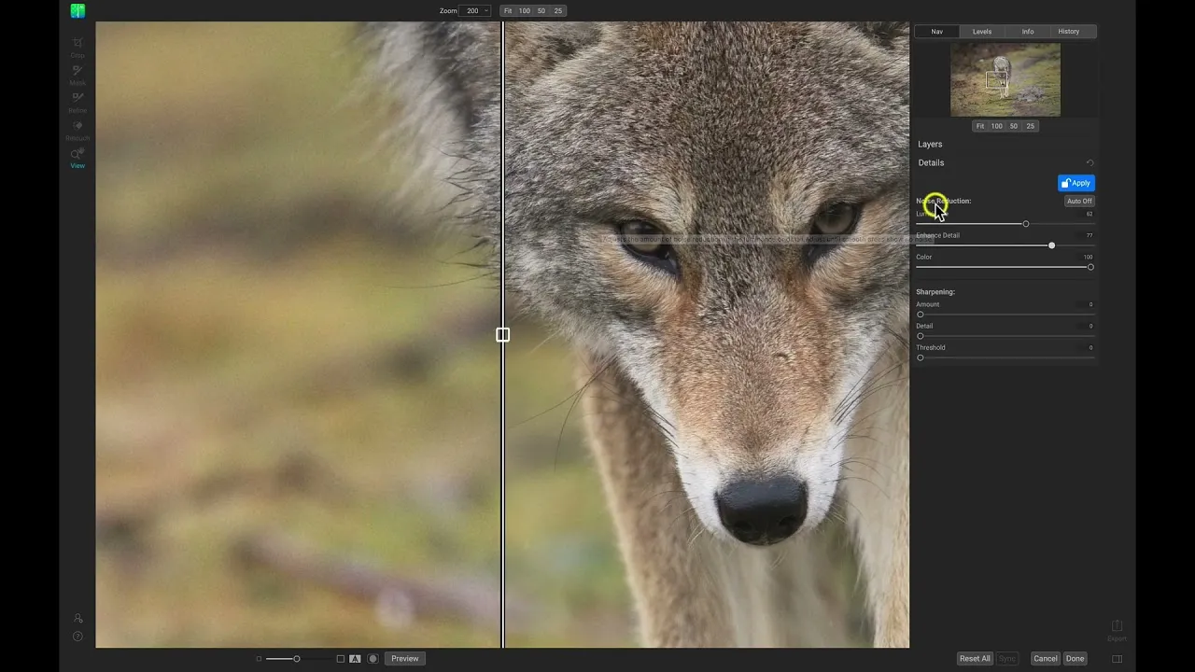1195x672 pixels.
Task: Open the Zoom 200 dropdown
Action: coord(476,11)
